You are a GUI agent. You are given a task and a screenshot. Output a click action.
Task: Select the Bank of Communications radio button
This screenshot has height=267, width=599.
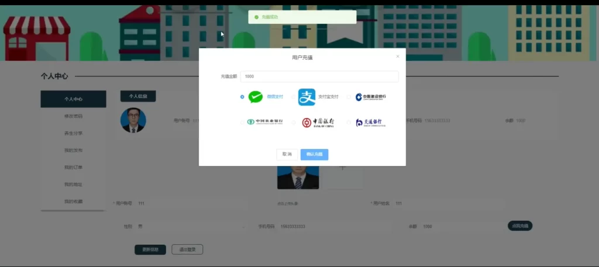tap(349, 123)
